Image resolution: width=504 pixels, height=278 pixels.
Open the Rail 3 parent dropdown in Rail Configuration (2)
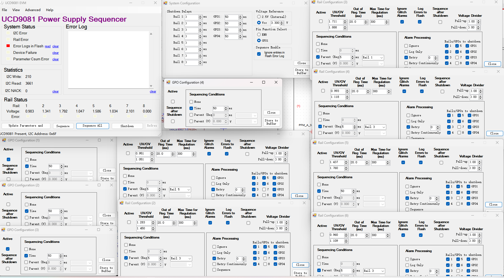181,259
